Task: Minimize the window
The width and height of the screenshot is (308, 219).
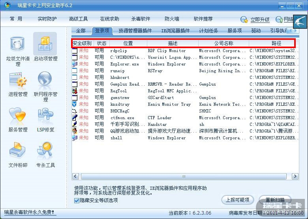Action: click(282, 6)
